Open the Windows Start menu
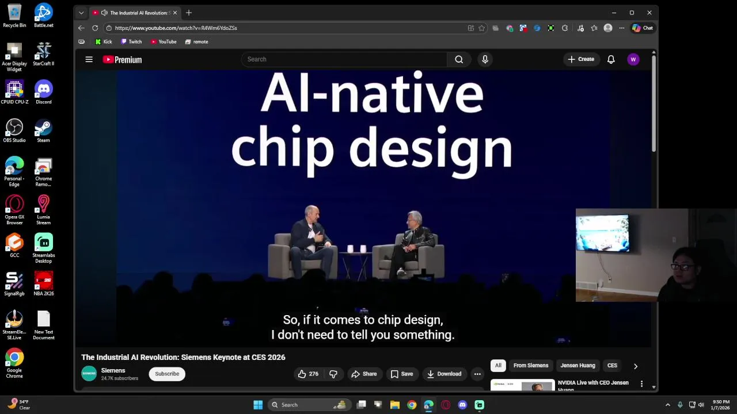Screen dimensions: 737x414 click(258, 405)
